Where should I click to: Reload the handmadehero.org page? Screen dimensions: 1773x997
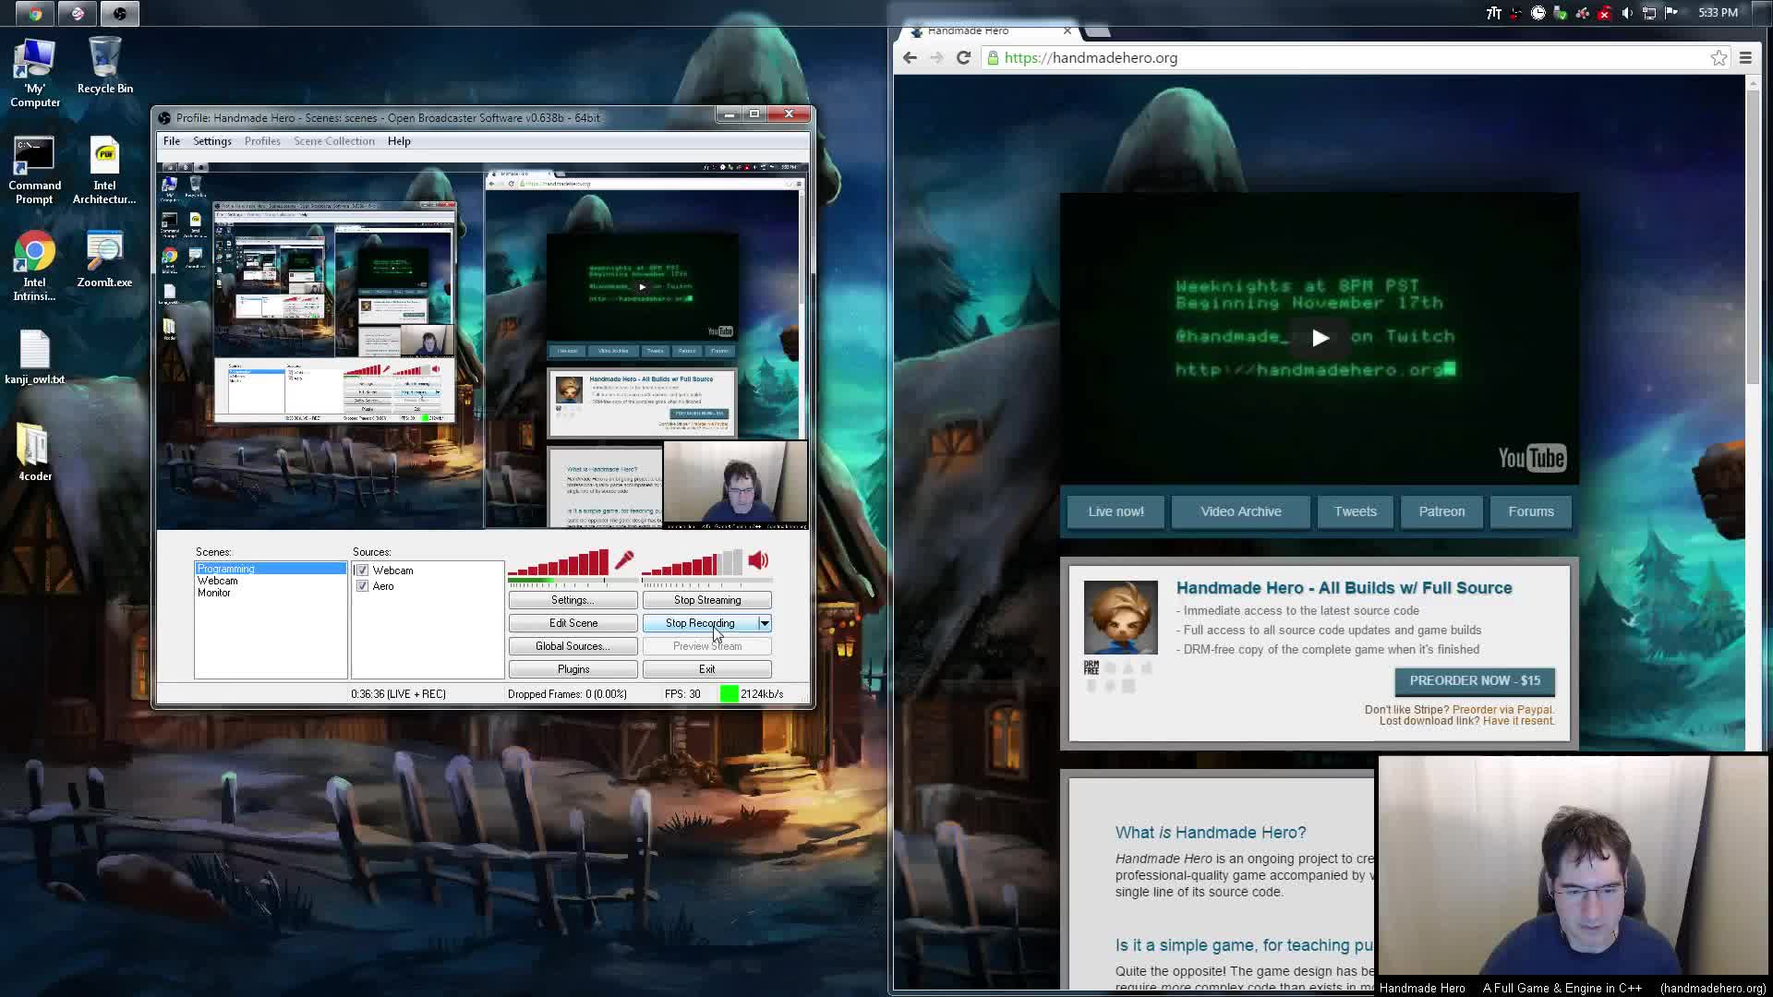(963, 57)
